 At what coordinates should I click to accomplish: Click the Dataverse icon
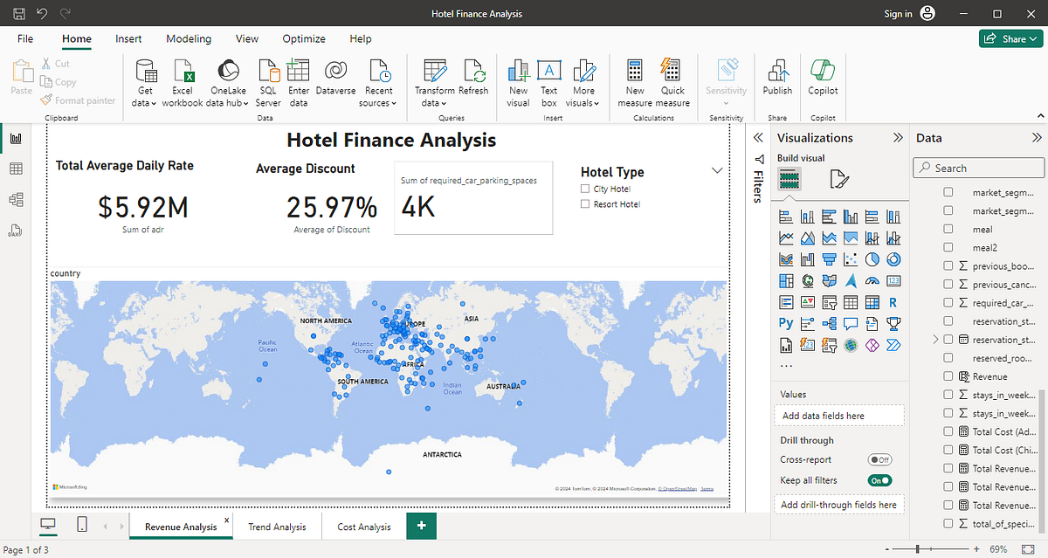click(335, 79)
